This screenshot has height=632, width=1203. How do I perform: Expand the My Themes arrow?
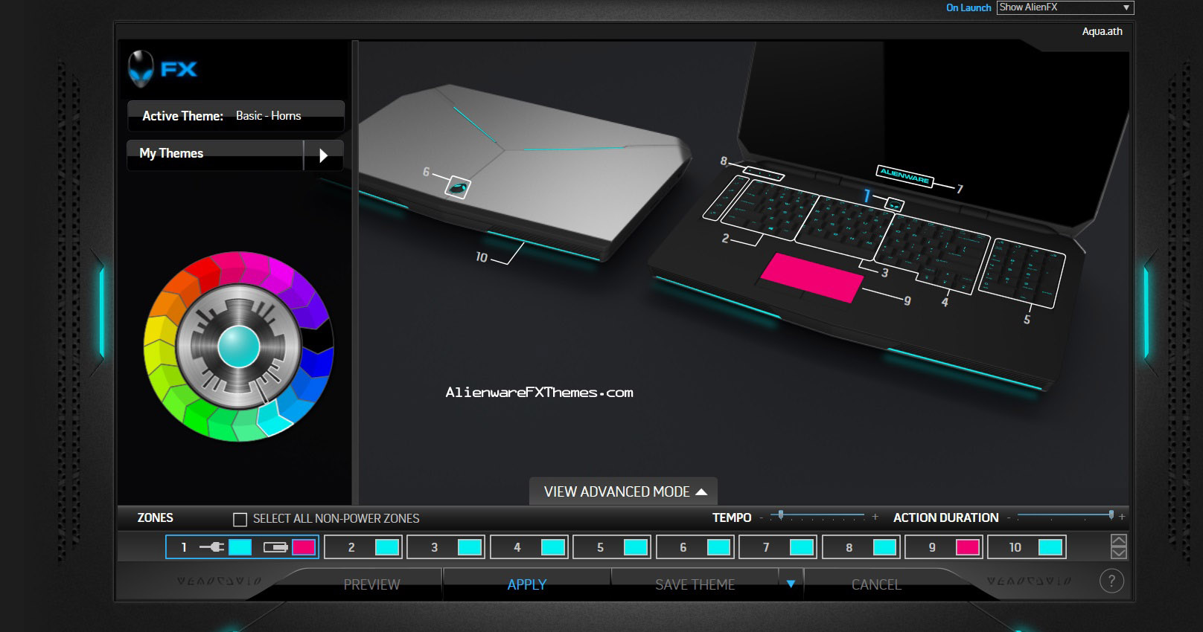(323, 155)
